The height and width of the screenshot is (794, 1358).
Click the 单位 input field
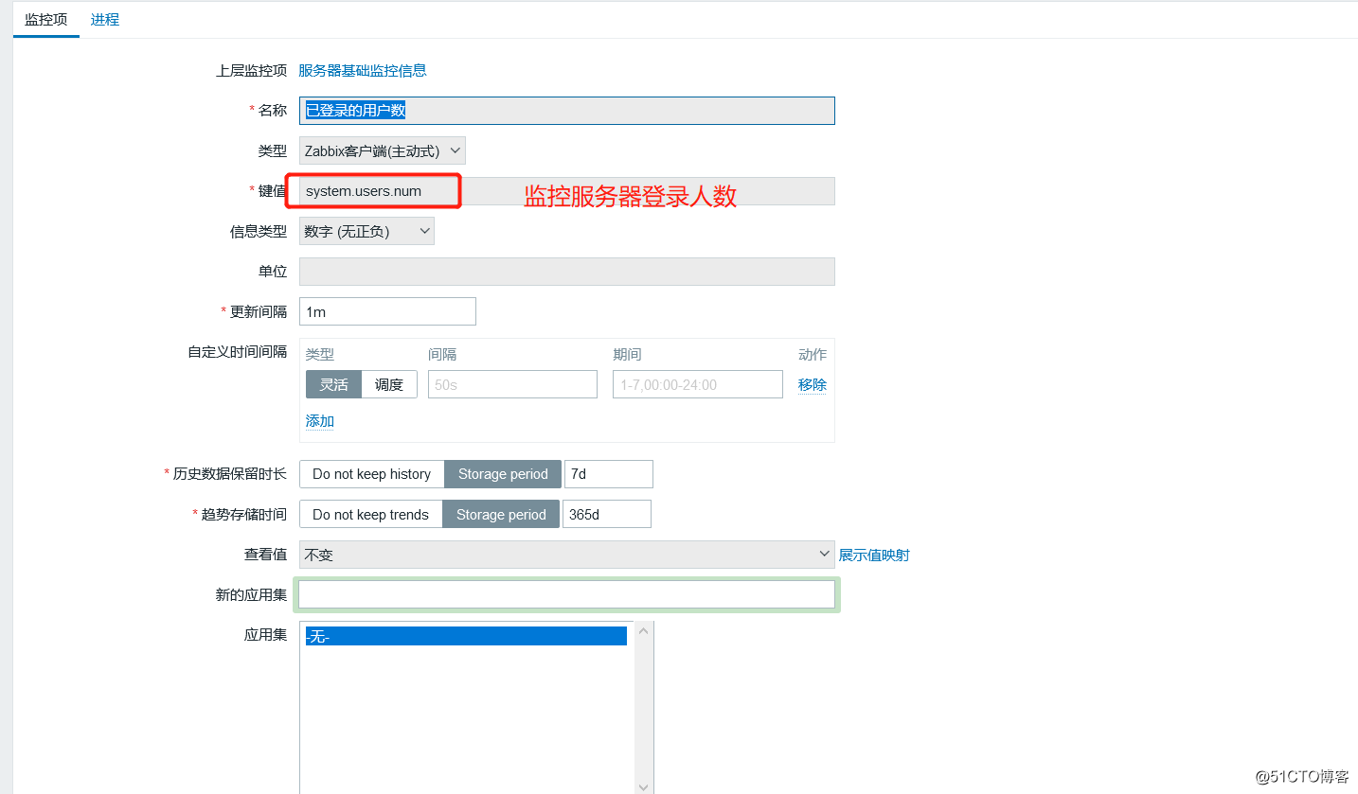[x=567, y=272]
